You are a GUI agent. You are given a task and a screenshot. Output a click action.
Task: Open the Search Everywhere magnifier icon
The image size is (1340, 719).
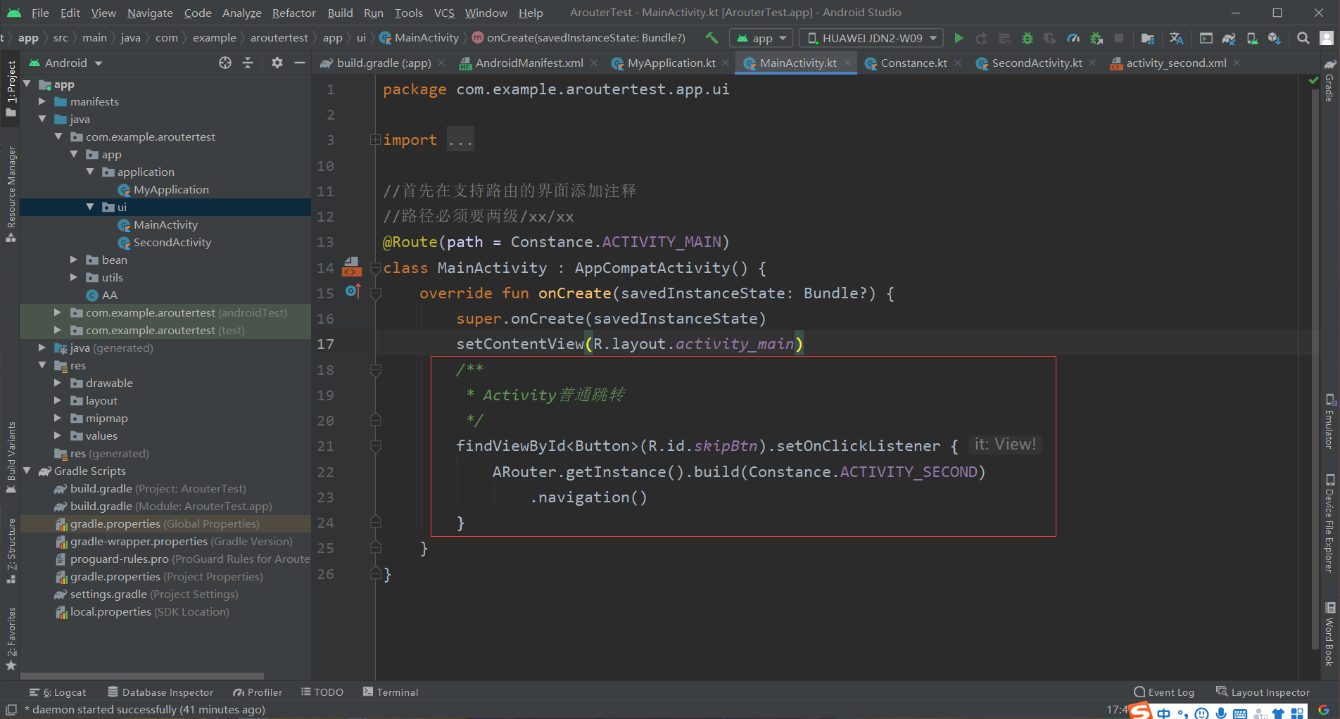coord(1303,38)
